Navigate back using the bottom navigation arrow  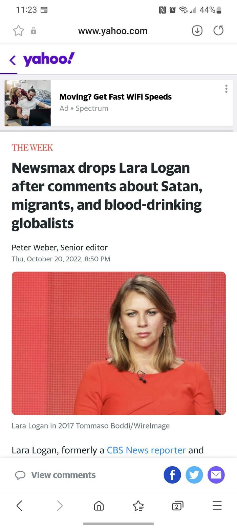[19, 505]
